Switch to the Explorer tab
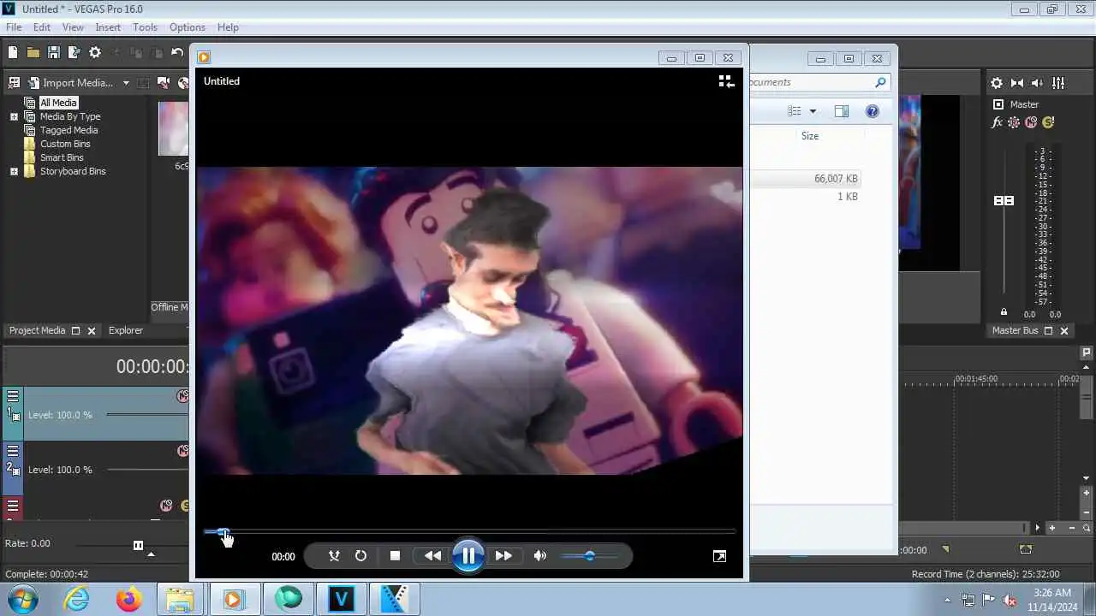This screenshot has width=1096, height=616. point(126,330)
